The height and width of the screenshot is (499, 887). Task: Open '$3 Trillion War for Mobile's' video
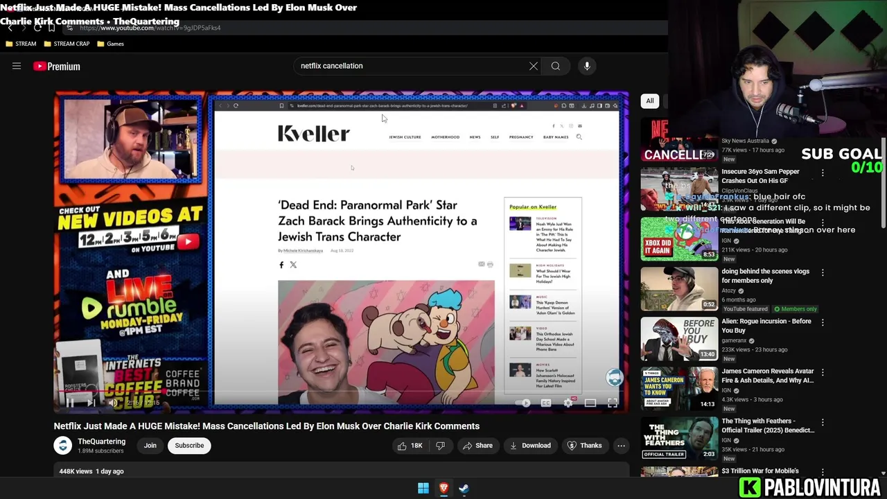[760, 471]
